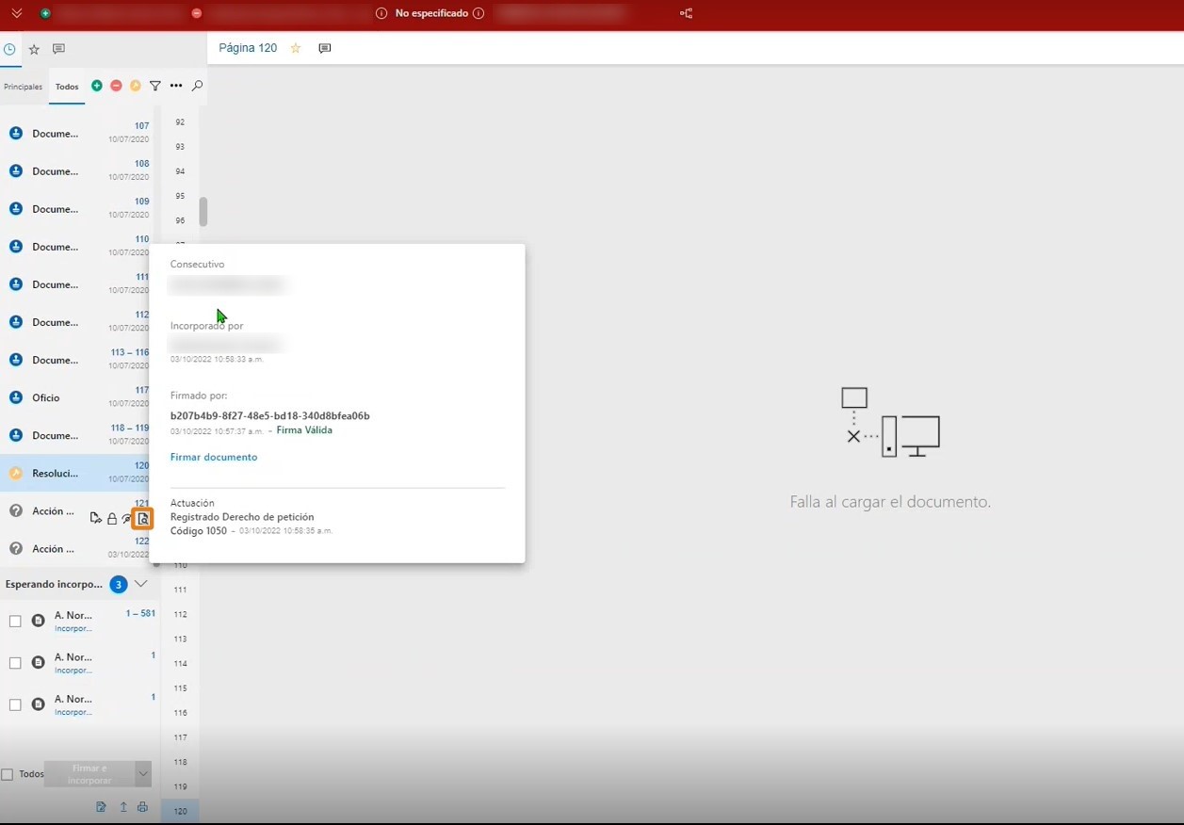Open the three-dots more options menu
The height and width of the screenshot is (825, 1184).
point(176,86)
